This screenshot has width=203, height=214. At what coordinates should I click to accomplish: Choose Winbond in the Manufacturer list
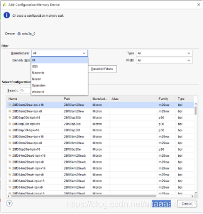(60, 92)
